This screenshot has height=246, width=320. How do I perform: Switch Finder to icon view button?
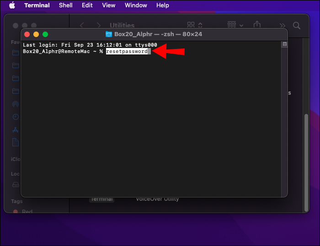191,25
